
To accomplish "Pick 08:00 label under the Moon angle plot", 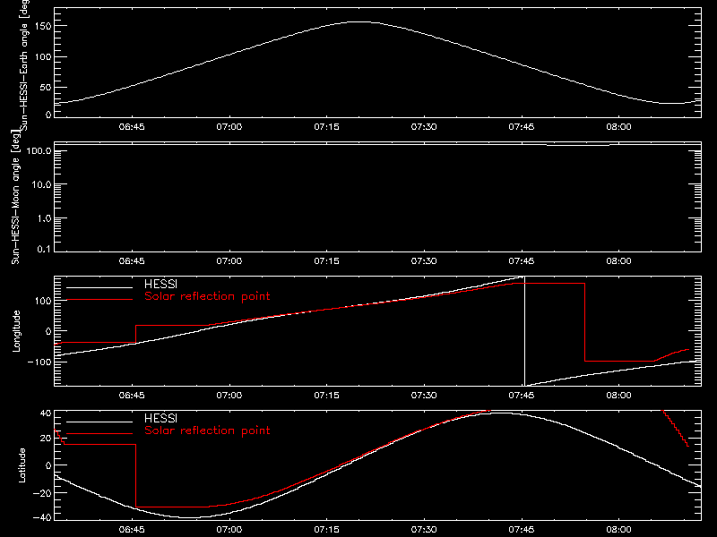I will [618, 260].
